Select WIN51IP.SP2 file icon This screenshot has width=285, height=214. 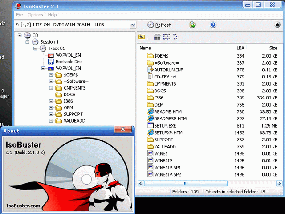click(150, 174)
